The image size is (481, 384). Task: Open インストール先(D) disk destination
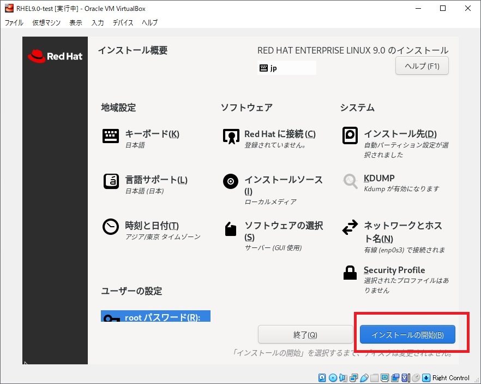click(395, 143)
